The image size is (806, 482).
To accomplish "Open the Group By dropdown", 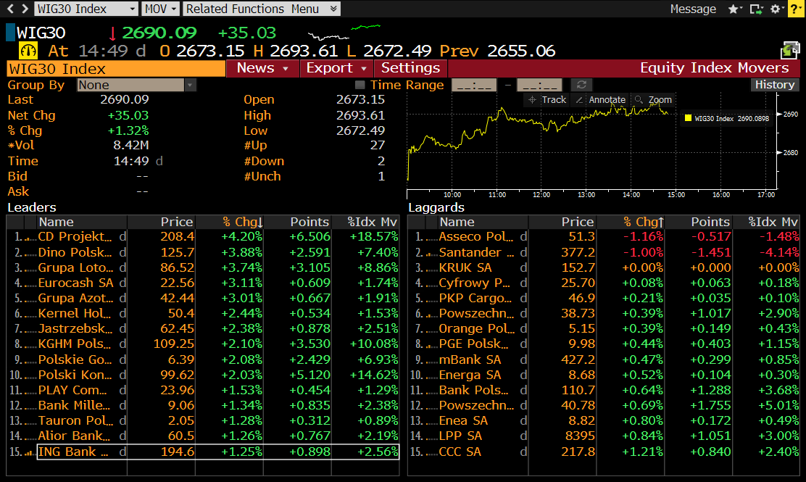I will pyautogui.click(x=136, y=85).
